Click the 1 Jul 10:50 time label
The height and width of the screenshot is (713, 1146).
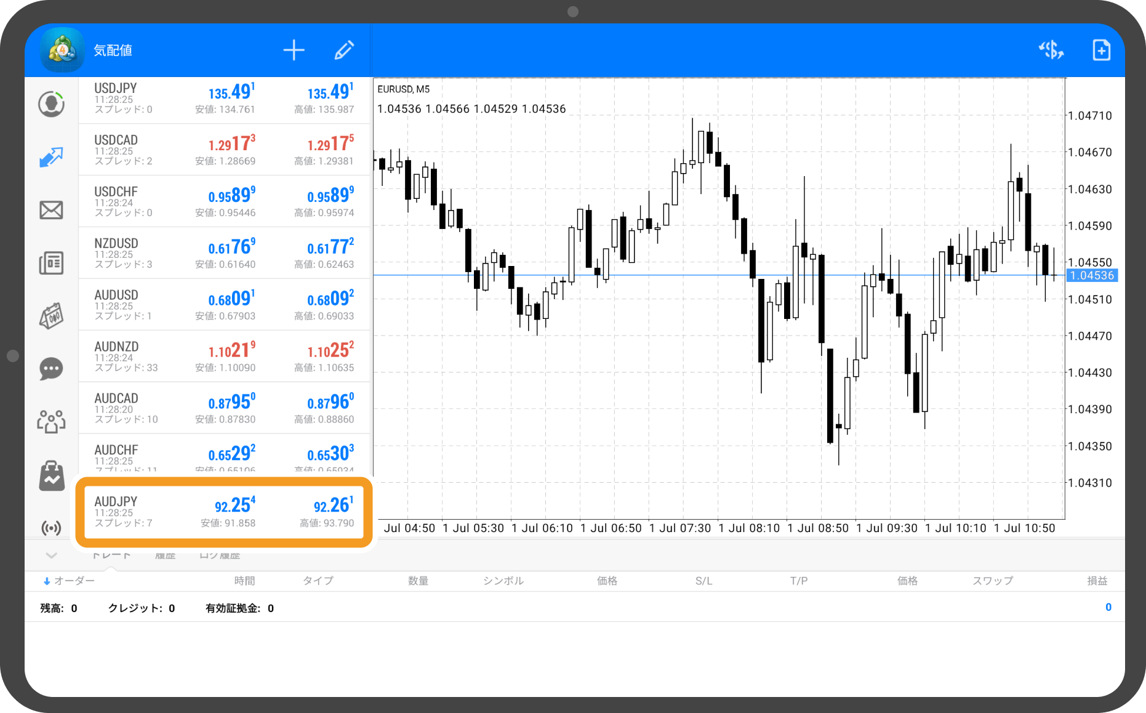coord(1024,528)
